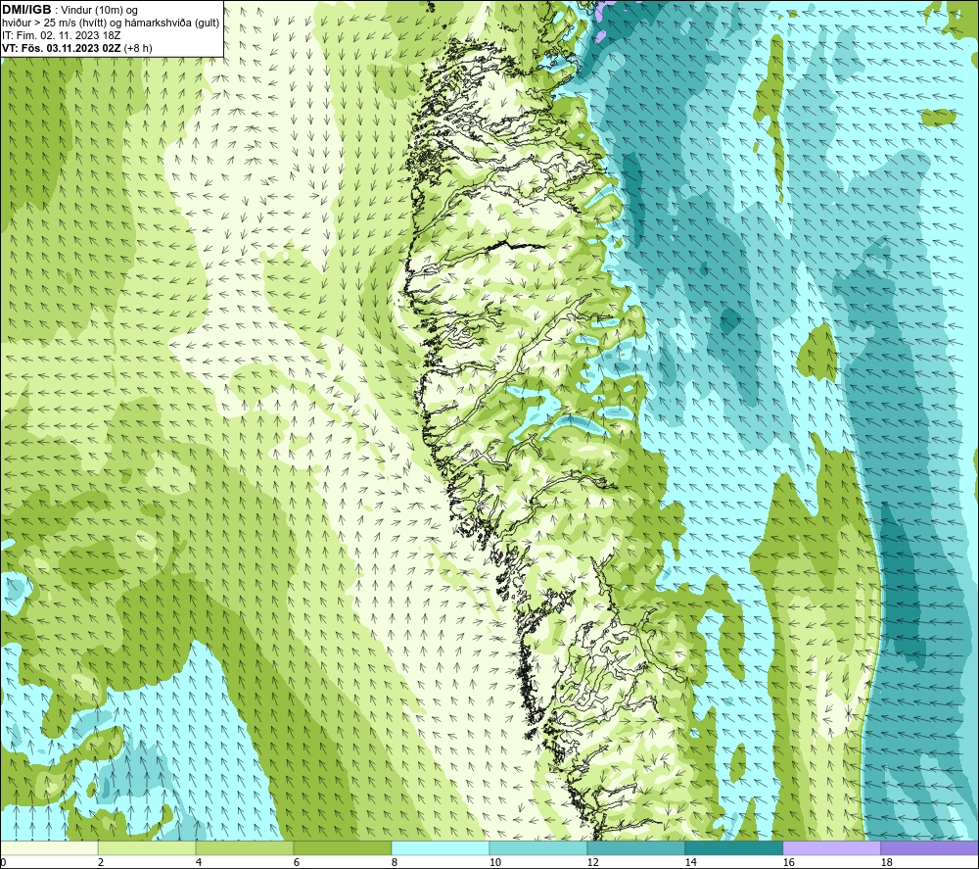
Task: Click the scale label "8"
Action: pos(395,863)
